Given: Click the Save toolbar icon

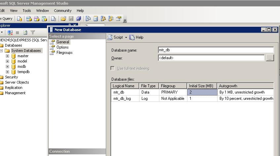Looking at the screenshot, I should pyautogui.click(x=71, y=19).
